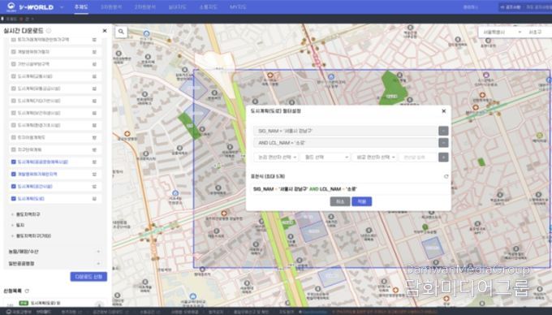
Task: Click the filter value input field
Action: (417, 157)
